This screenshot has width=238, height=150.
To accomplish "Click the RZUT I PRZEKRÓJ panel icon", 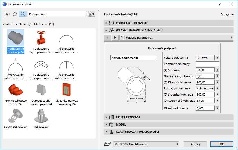I will [112, 117].
